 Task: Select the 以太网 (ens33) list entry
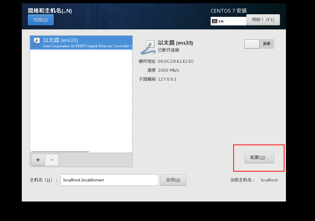click(81, 43)
